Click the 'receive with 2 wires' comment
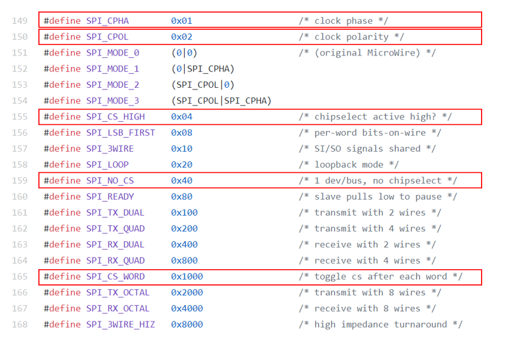Image resolution: width=512 pixels, height=344 pixels. click(x=367, y=245)
